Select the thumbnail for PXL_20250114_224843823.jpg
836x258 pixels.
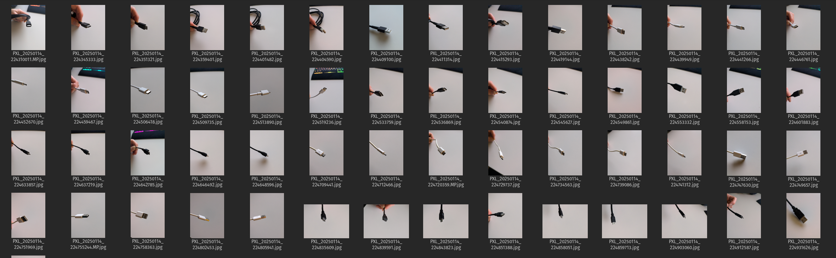(446, 221)
